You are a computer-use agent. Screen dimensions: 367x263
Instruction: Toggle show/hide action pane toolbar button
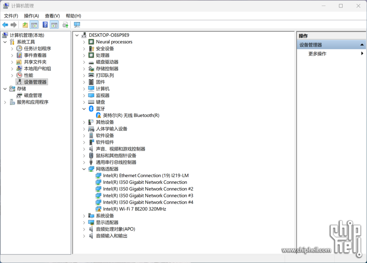(x=54, y=25)
